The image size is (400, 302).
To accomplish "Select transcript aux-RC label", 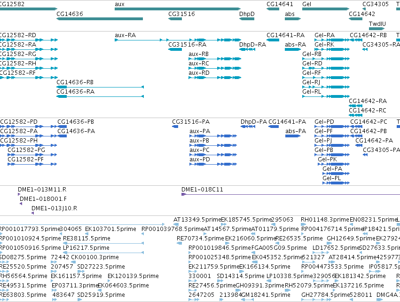I will (x=199, y=64).
